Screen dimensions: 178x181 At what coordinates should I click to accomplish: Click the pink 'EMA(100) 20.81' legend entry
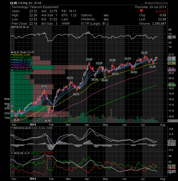[x=21, y=68]
